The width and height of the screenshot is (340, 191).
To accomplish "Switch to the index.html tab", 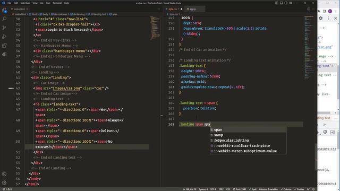I will [x=19, y=9].
